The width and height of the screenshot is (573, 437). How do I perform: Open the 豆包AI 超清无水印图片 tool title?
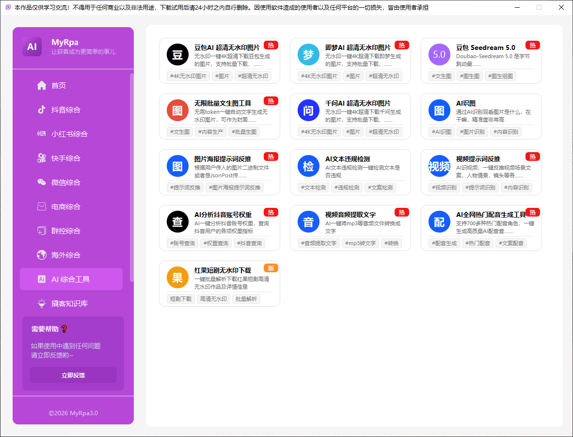(227, 47)
